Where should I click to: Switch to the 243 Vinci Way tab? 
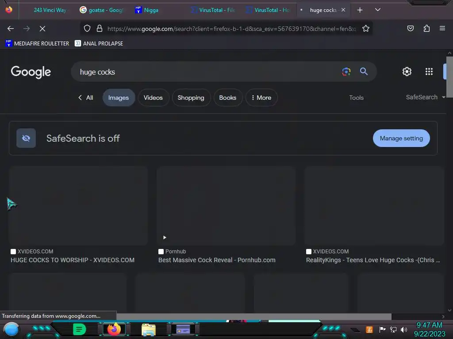pos(50,10)
